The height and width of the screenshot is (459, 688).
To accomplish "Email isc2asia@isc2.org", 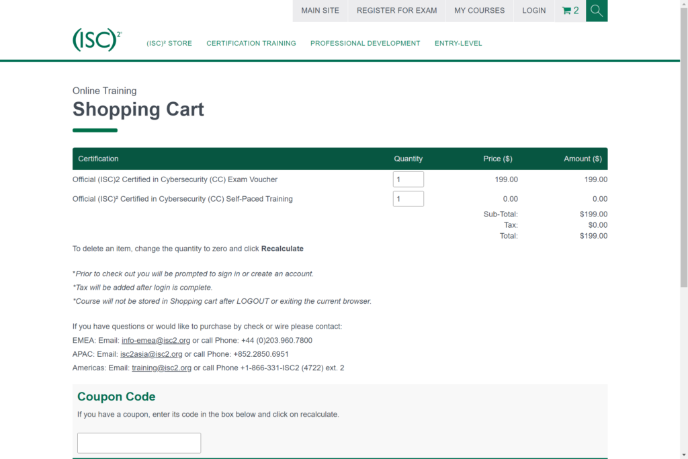I will click(x=151, y=354).
